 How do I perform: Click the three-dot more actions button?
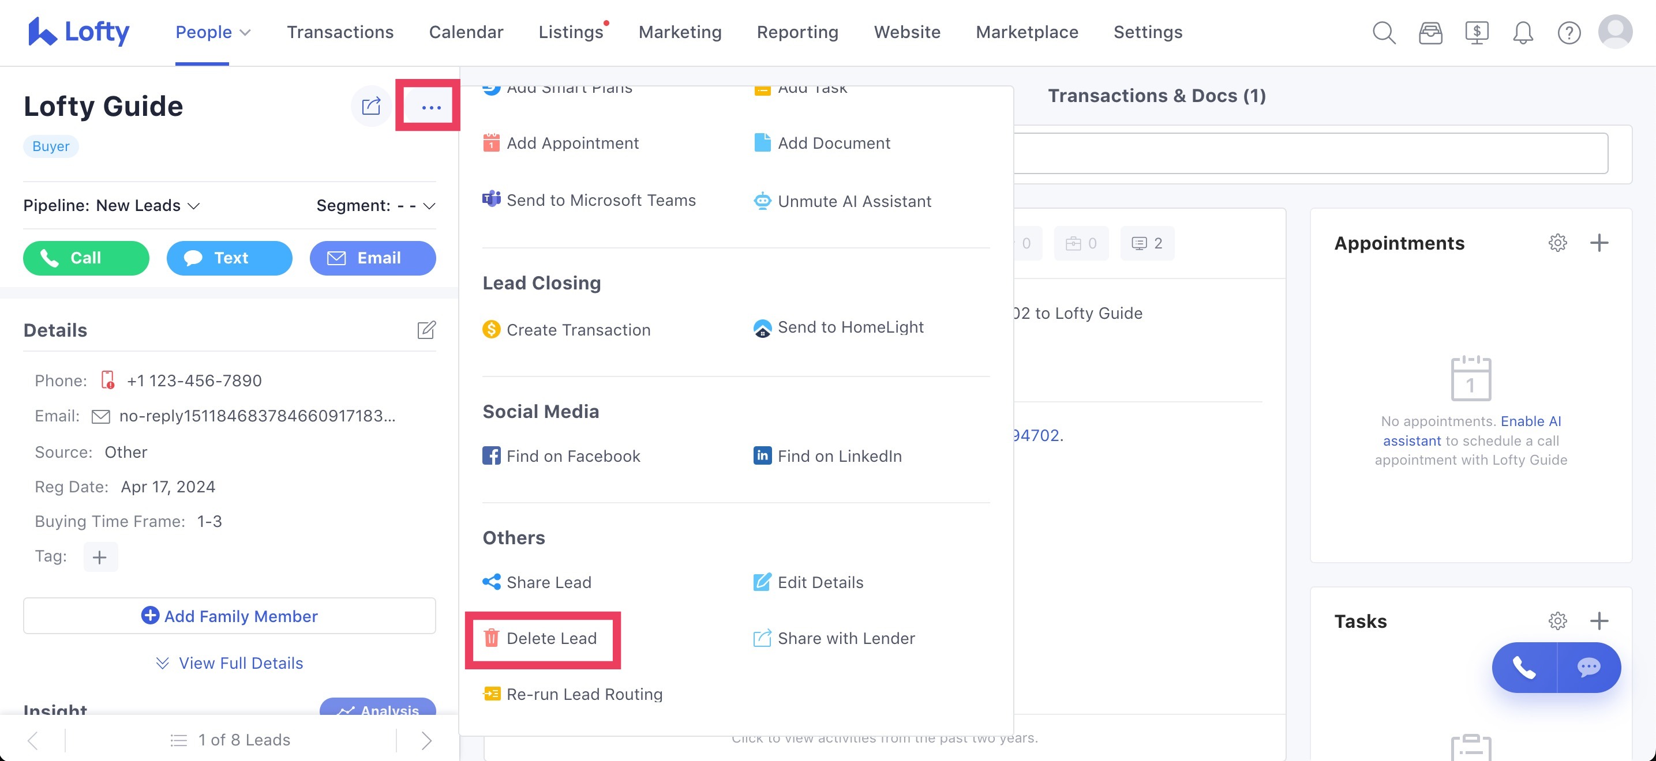click(430, 107)
